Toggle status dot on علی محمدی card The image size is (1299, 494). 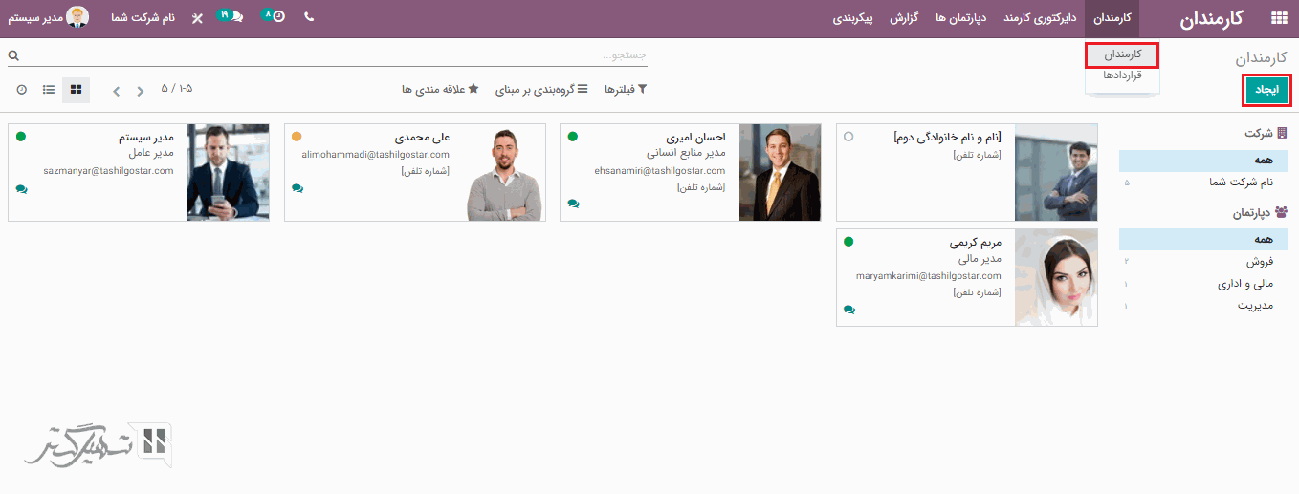297,137
